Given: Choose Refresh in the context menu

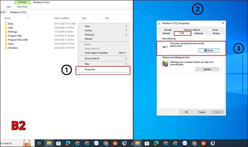Looking at the screenshot, I should click(88, 39).
